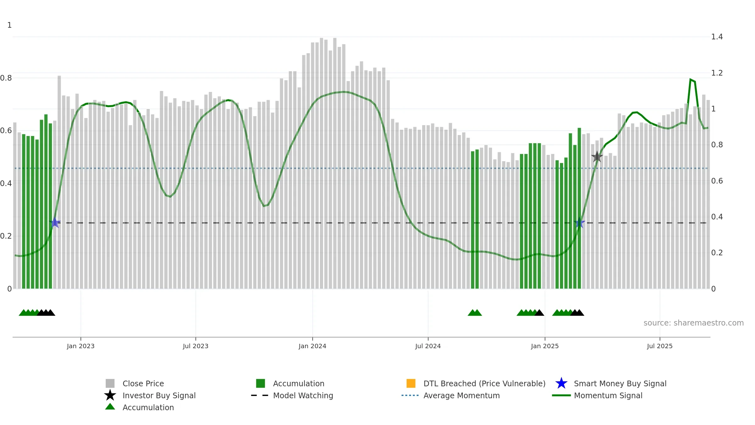Click the blue star marker in early 2025
The height and width of the screenshot is (425, 755).
[x=579, y=223]
